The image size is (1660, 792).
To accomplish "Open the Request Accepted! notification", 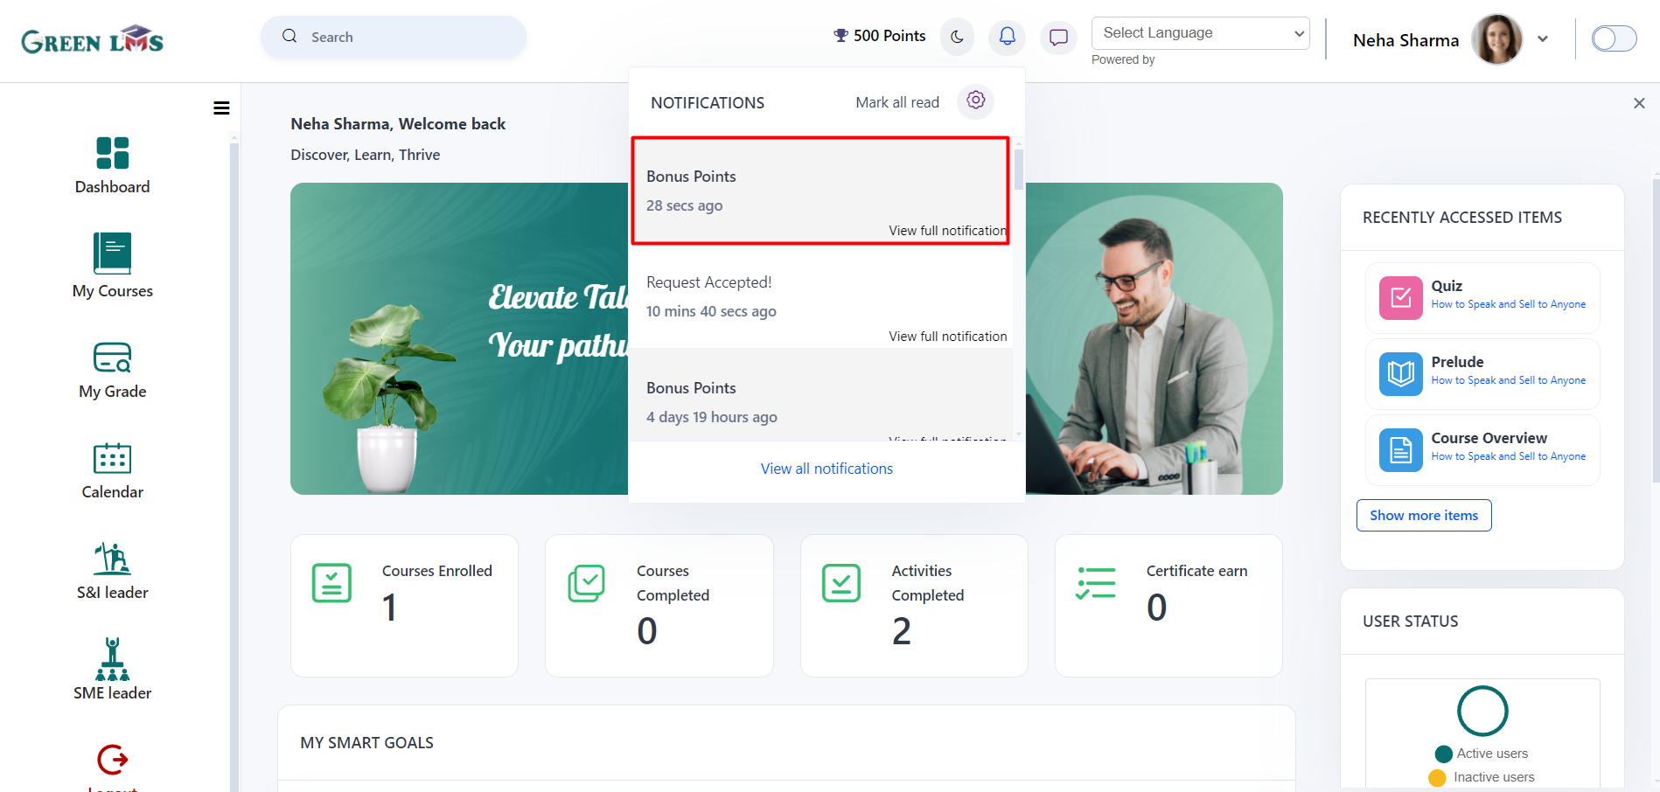I will coord(820,296).
